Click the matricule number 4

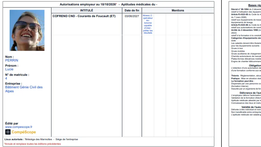6,78
